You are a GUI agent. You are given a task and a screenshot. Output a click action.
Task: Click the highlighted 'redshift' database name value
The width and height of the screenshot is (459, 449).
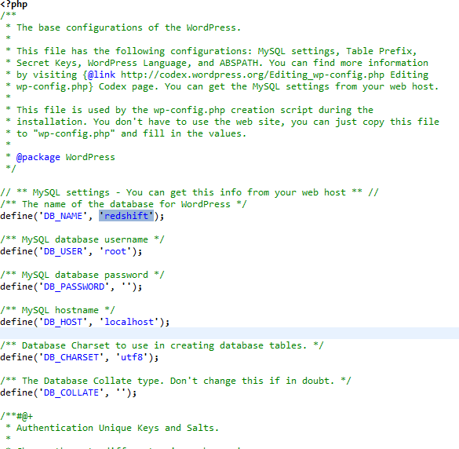(126, 216)
